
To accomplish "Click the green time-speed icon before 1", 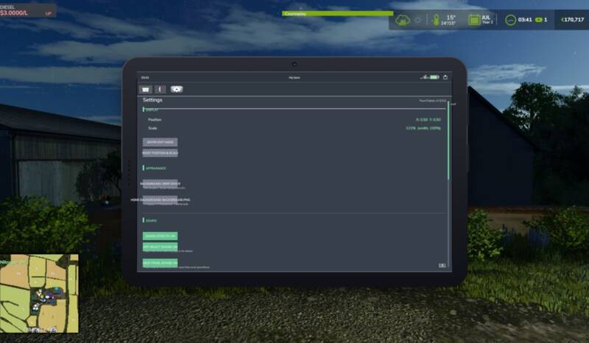I will pos(539,20).
